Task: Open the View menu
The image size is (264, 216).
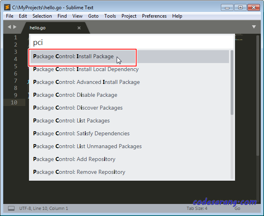Action: (77, 16)
